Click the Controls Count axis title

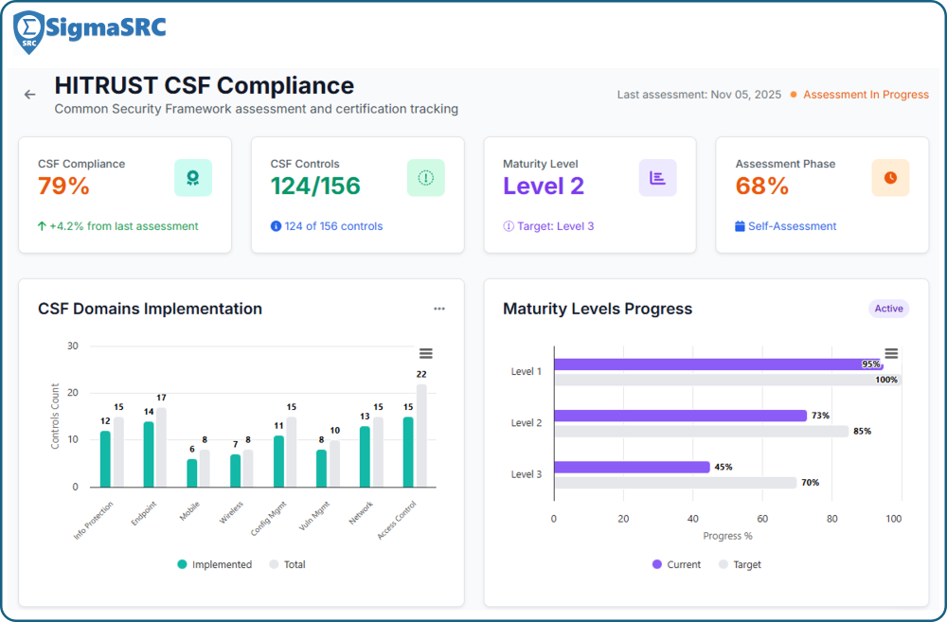tap(55, 416)
